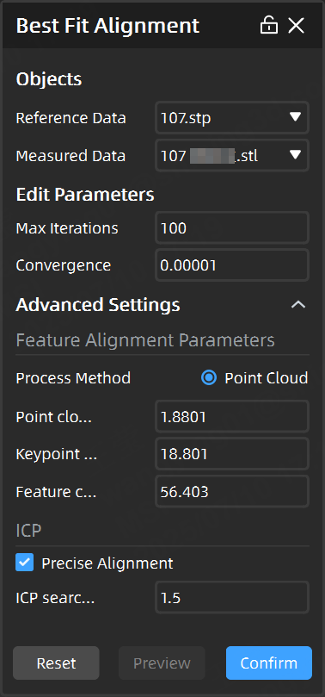This screenshot has height=697, width=325.
Task: Click the ICP search value field
Action: pyautogui.click(x=232, y=597)
